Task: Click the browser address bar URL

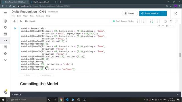Action: pyautogui.click(x=45, y=6)
